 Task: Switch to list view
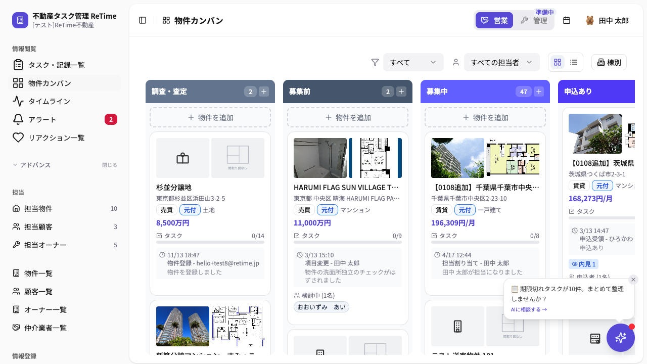[x=574, y=62]
